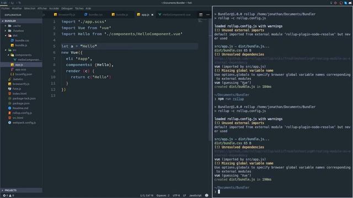Click the Babel icon beside .babelrc
Screen dimensions: 353x198
pyautogui.click(x=10, y=79)
